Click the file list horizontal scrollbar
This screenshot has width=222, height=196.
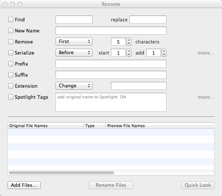click(61, 172)
